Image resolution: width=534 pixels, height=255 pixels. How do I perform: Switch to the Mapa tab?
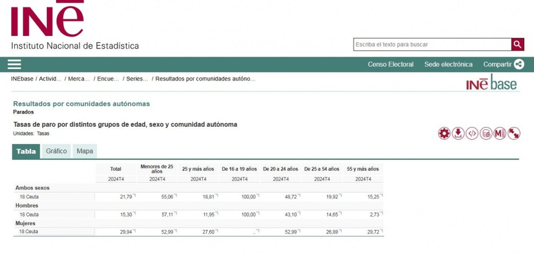tap(85, 151)
